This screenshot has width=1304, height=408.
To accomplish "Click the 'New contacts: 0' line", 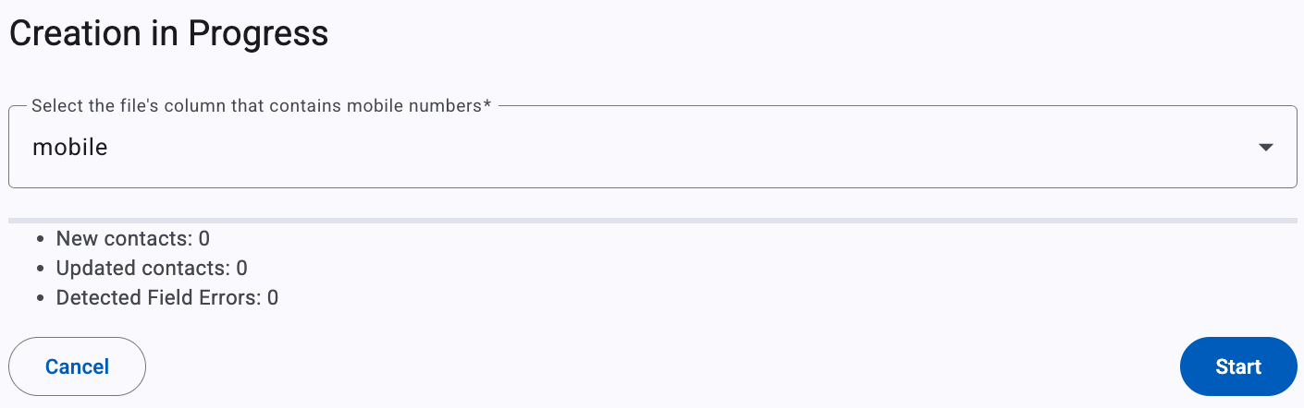I will 133,239.
